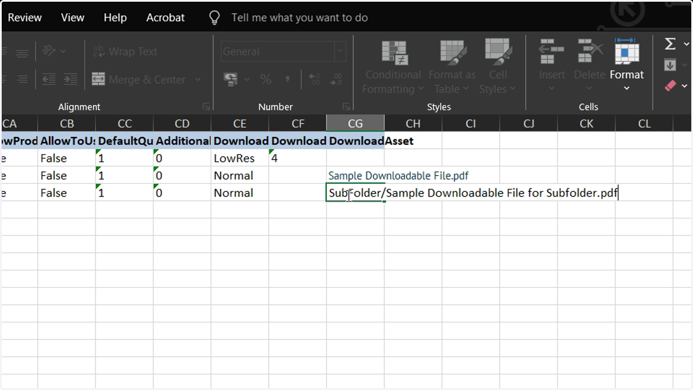Click the Increase Decimal icon
The width and height of the screenshot is (693, 390).
click(x=315, y=79)
